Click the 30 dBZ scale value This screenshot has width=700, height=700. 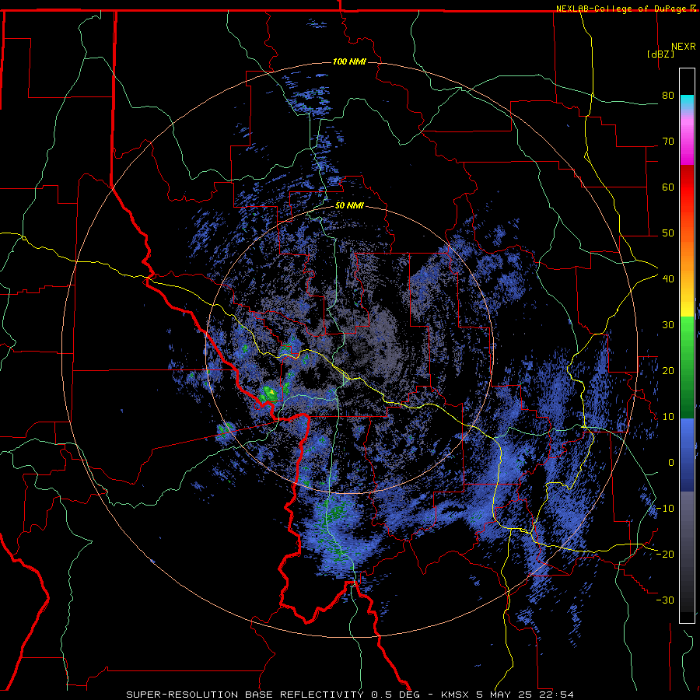[x=668, y=325]
